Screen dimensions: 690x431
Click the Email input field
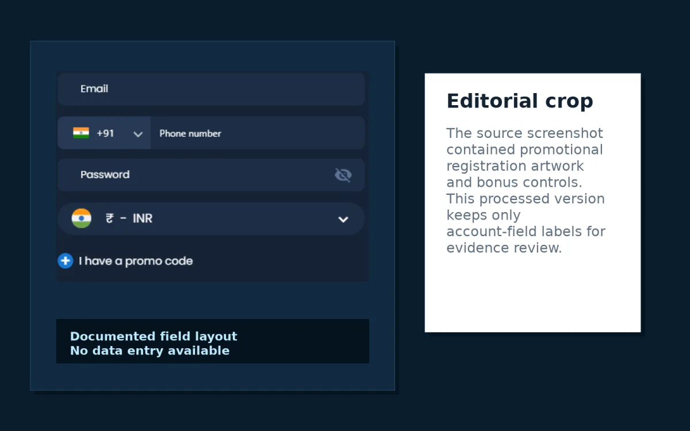click(x=211, y=89)
